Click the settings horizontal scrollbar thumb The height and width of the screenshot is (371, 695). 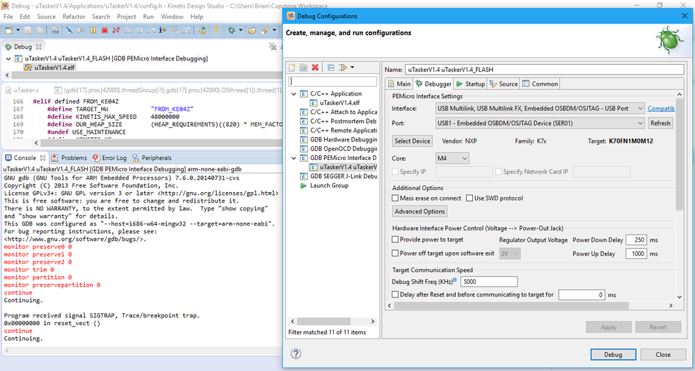coord(511,306)
